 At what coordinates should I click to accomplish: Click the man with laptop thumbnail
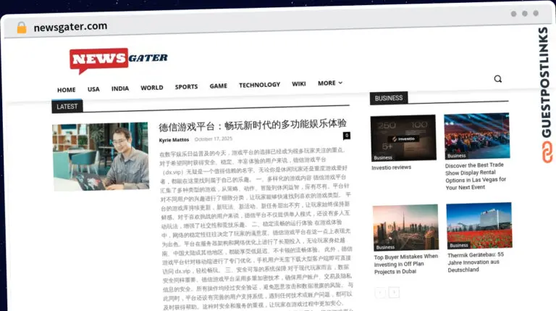101,157
